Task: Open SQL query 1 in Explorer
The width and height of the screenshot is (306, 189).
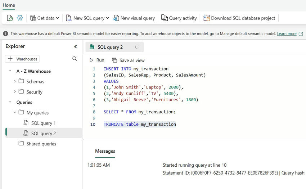Action: [x=43, y=123]
